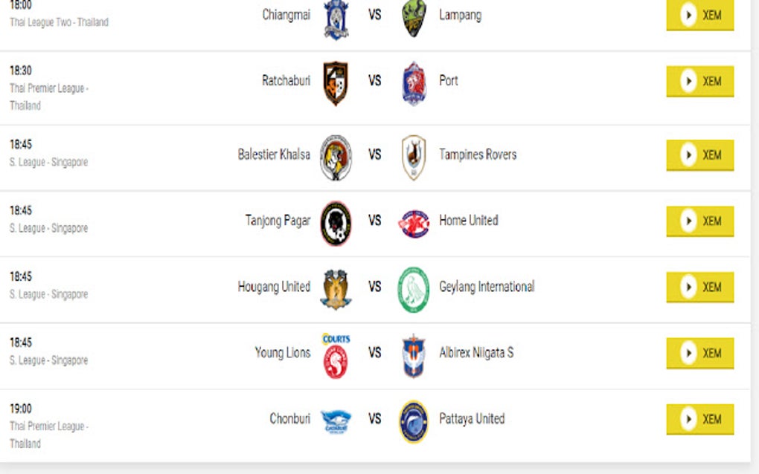The image size is (759, 474).
Task: Click the Chonburi shark logo
Action: click(x=336, y=421)
